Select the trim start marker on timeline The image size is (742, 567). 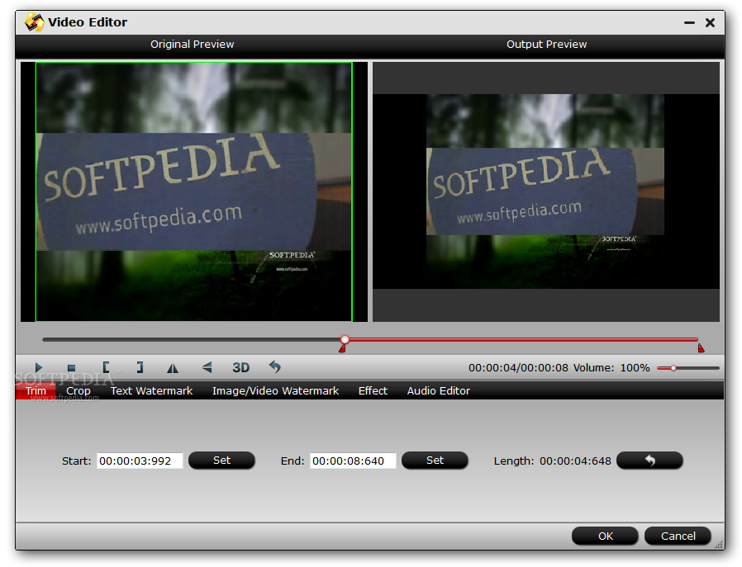(x=342, y=348)
